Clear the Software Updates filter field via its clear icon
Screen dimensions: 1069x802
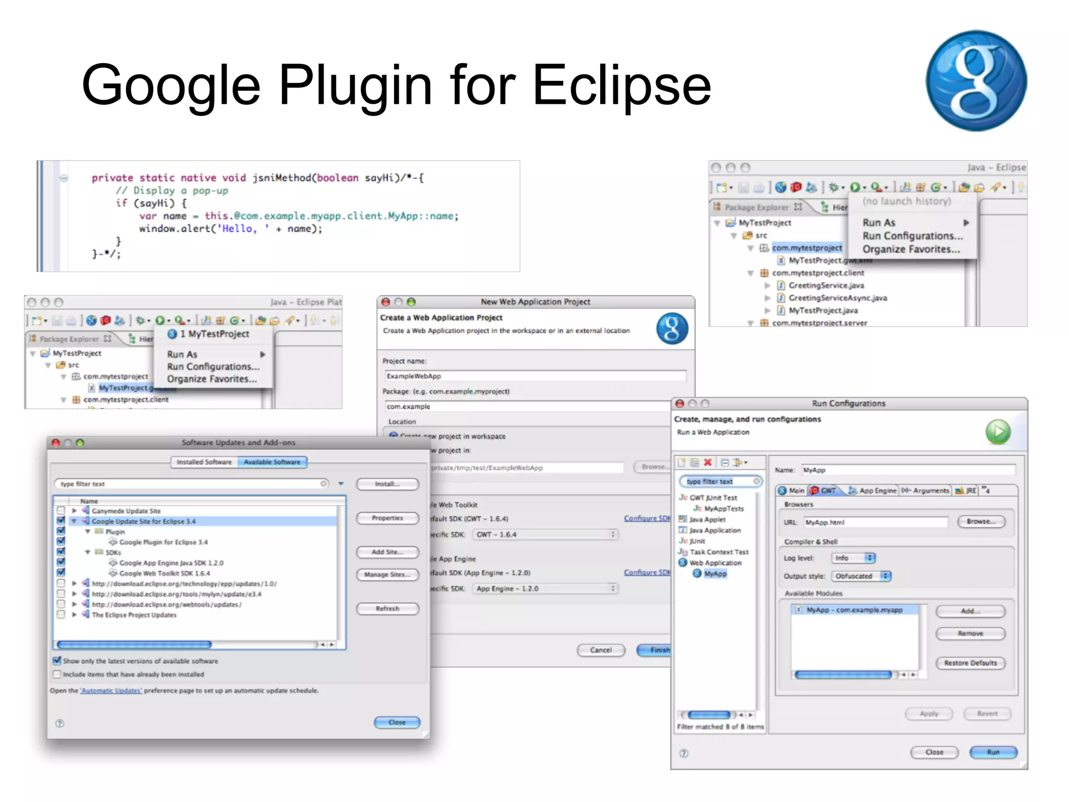[324, 484]
